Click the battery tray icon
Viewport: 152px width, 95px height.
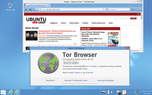click(x=108, y=92)
